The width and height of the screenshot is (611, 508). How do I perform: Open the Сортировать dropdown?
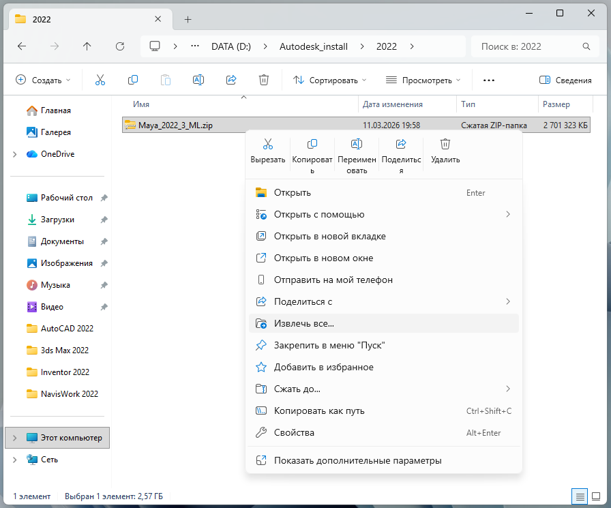click(x=329, y=80)
